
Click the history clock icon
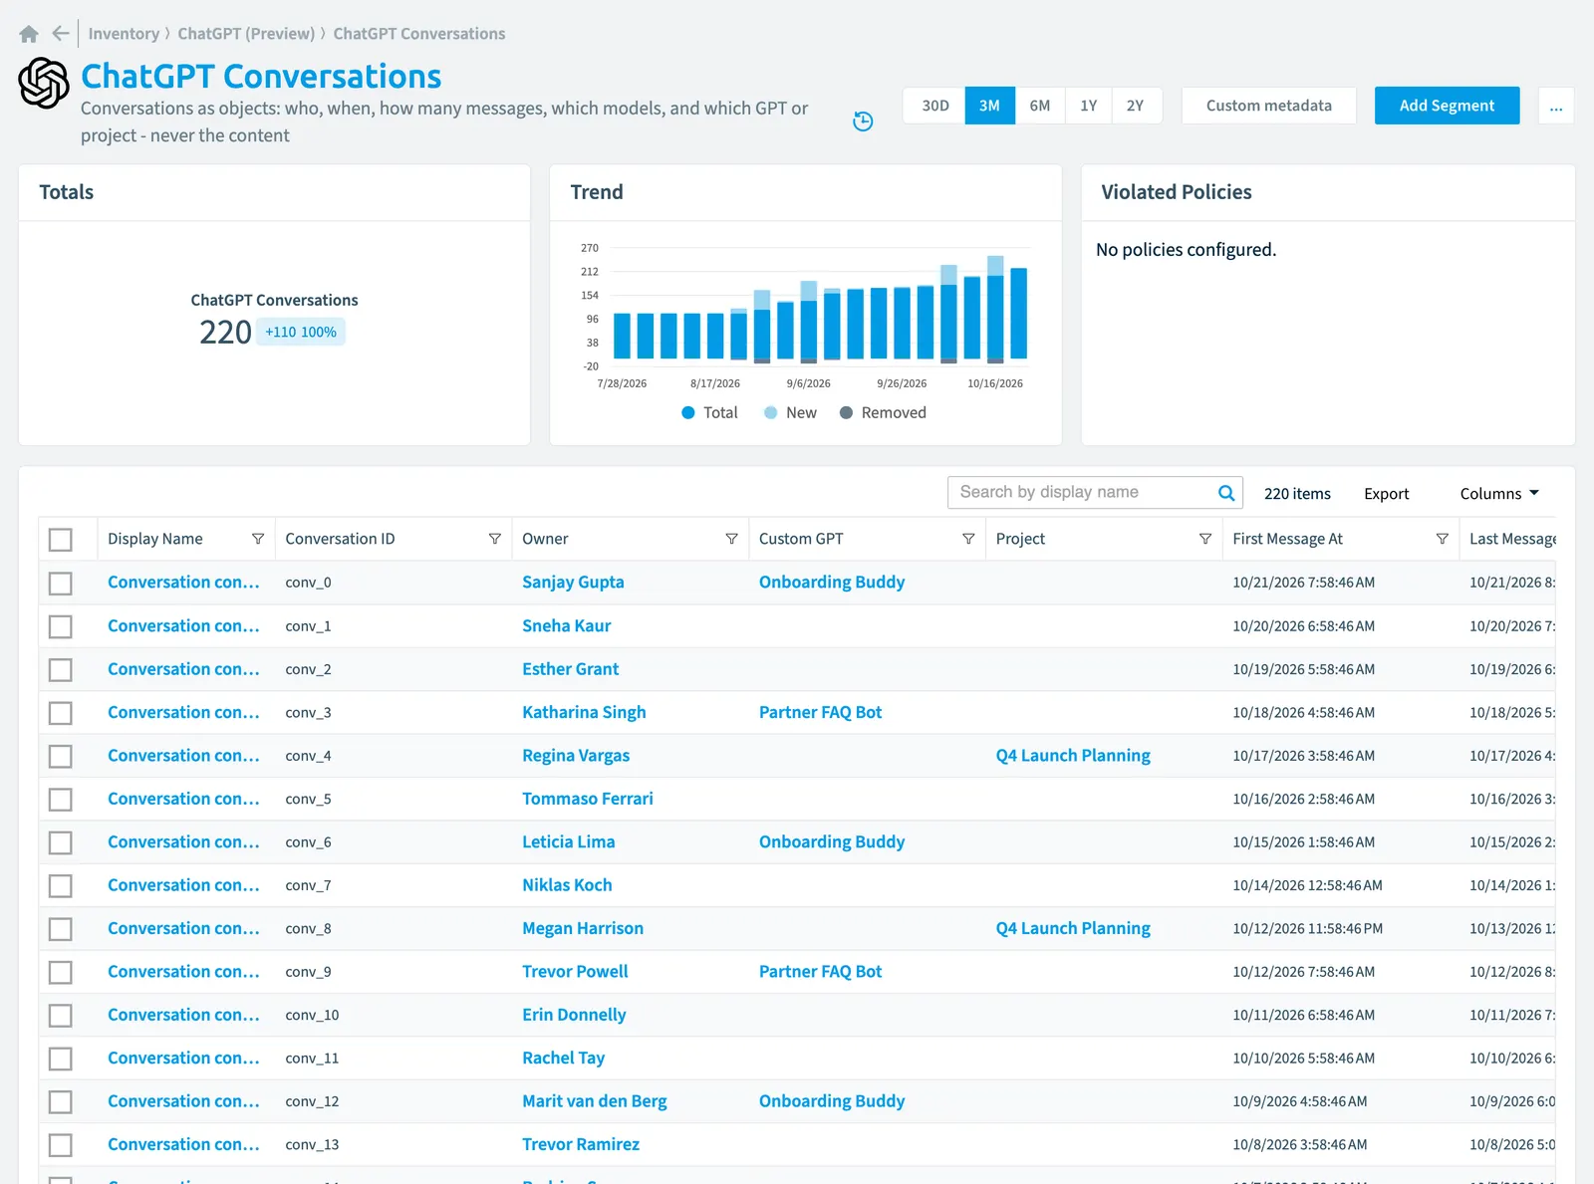[863, 121]
